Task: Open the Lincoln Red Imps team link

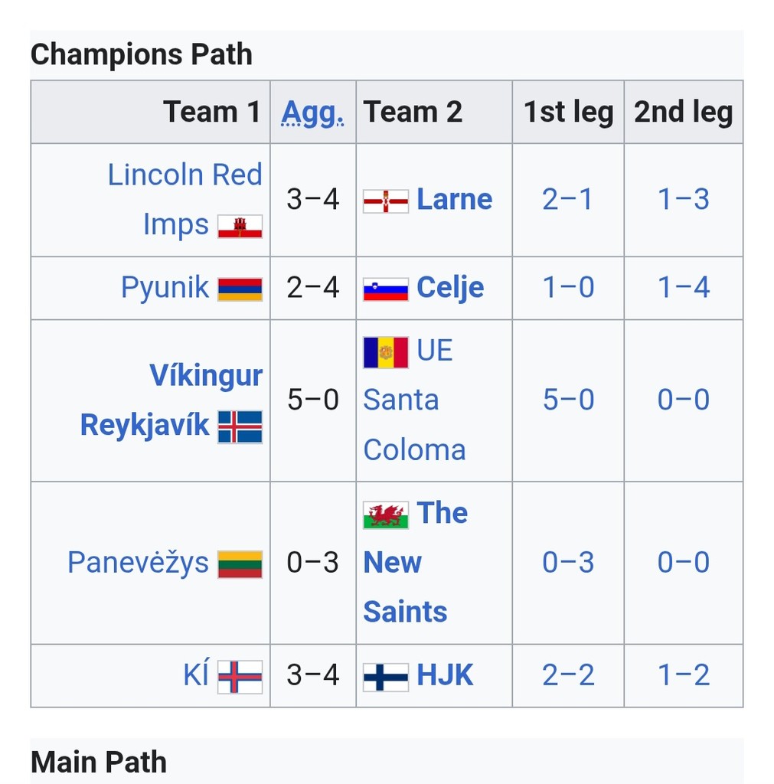Action: tap(185, 199)
